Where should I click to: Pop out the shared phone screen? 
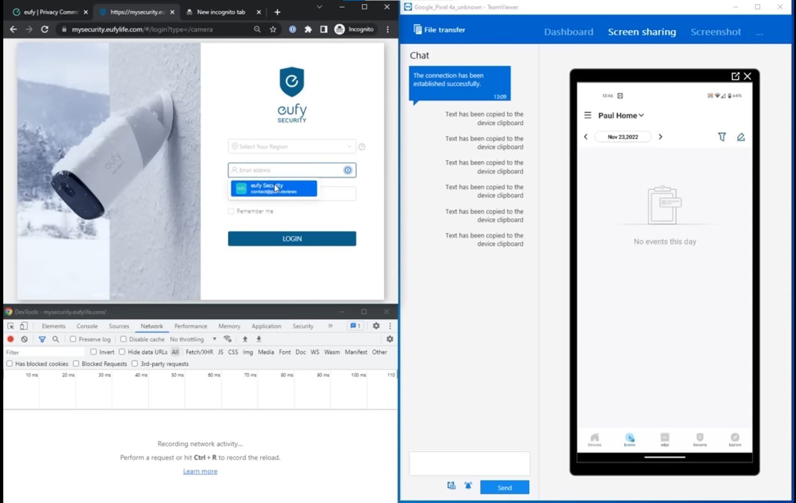(x=735, y=76)
